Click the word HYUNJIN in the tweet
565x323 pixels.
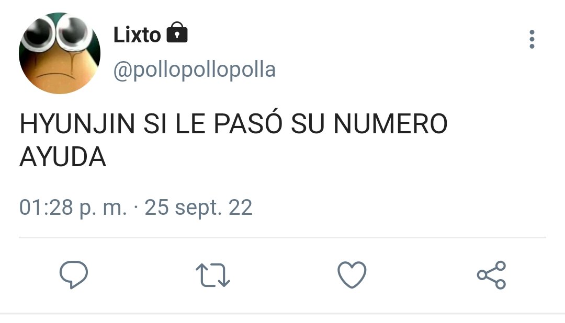point(77,123)
